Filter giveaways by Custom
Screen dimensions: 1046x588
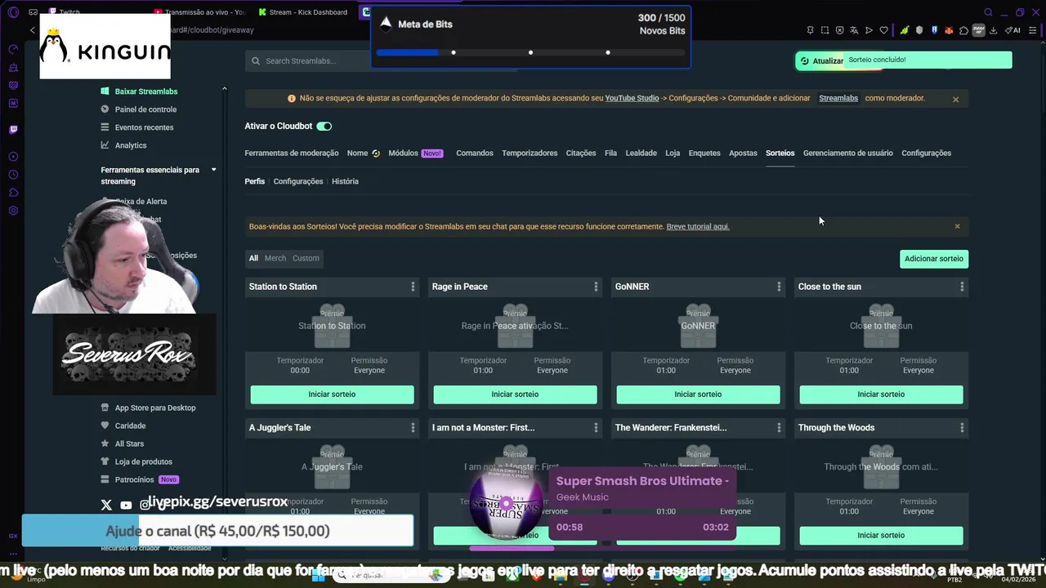(x=306, y=258)
